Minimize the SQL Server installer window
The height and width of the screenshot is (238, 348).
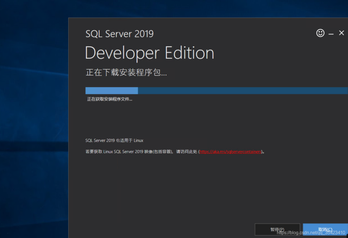point(331,34)
